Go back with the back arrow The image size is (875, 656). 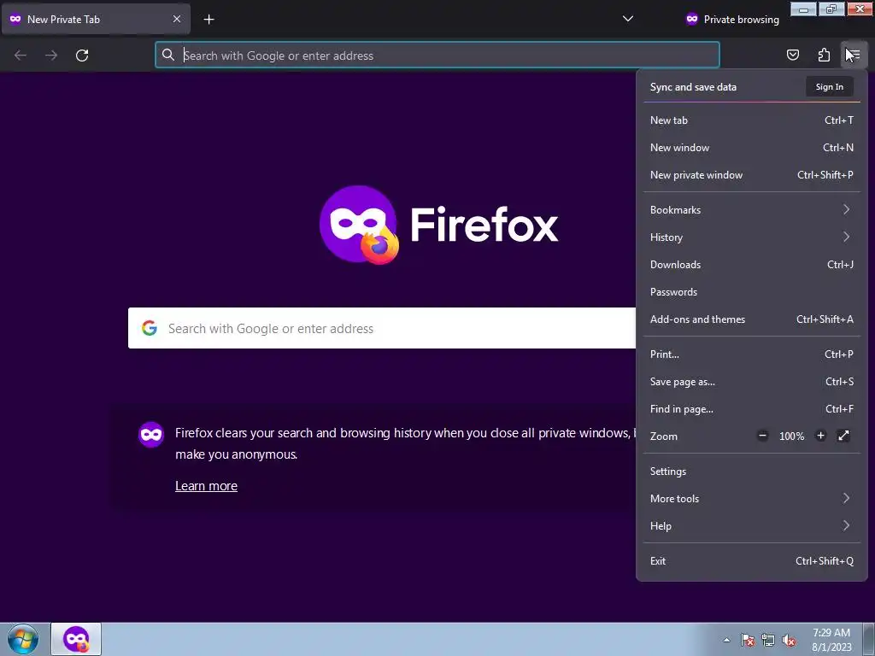(x=21, y=56)
